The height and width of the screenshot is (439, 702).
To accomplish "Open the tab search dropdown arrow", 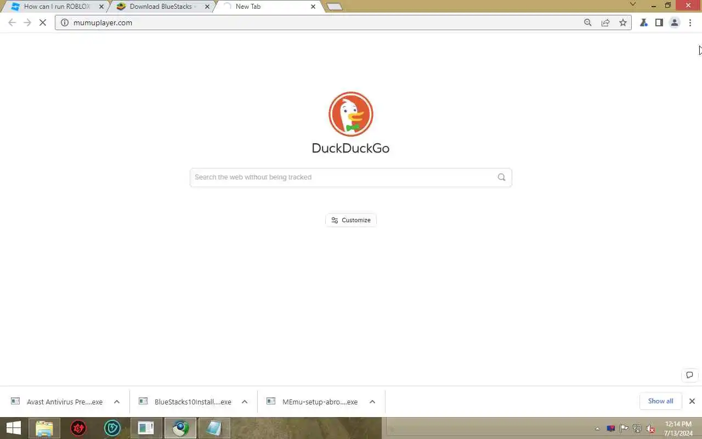I will (x=632, y=4).
